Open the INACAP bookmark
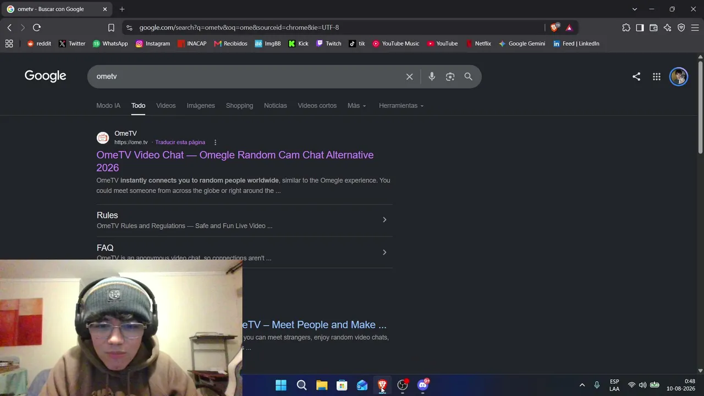704x396 pixels. [192, 43]
